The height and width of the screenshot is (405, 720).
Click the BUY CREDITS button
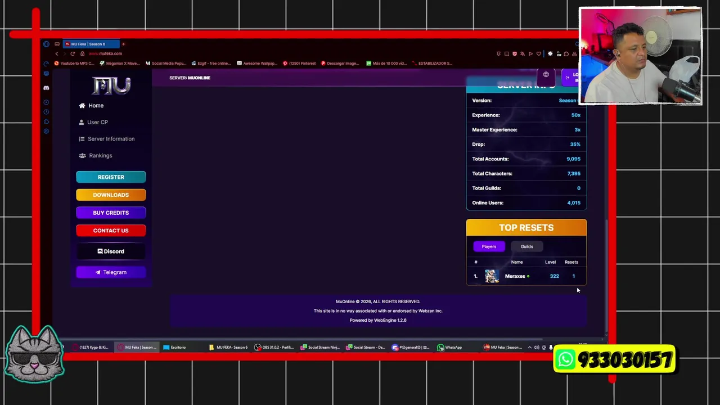[111, 213]
